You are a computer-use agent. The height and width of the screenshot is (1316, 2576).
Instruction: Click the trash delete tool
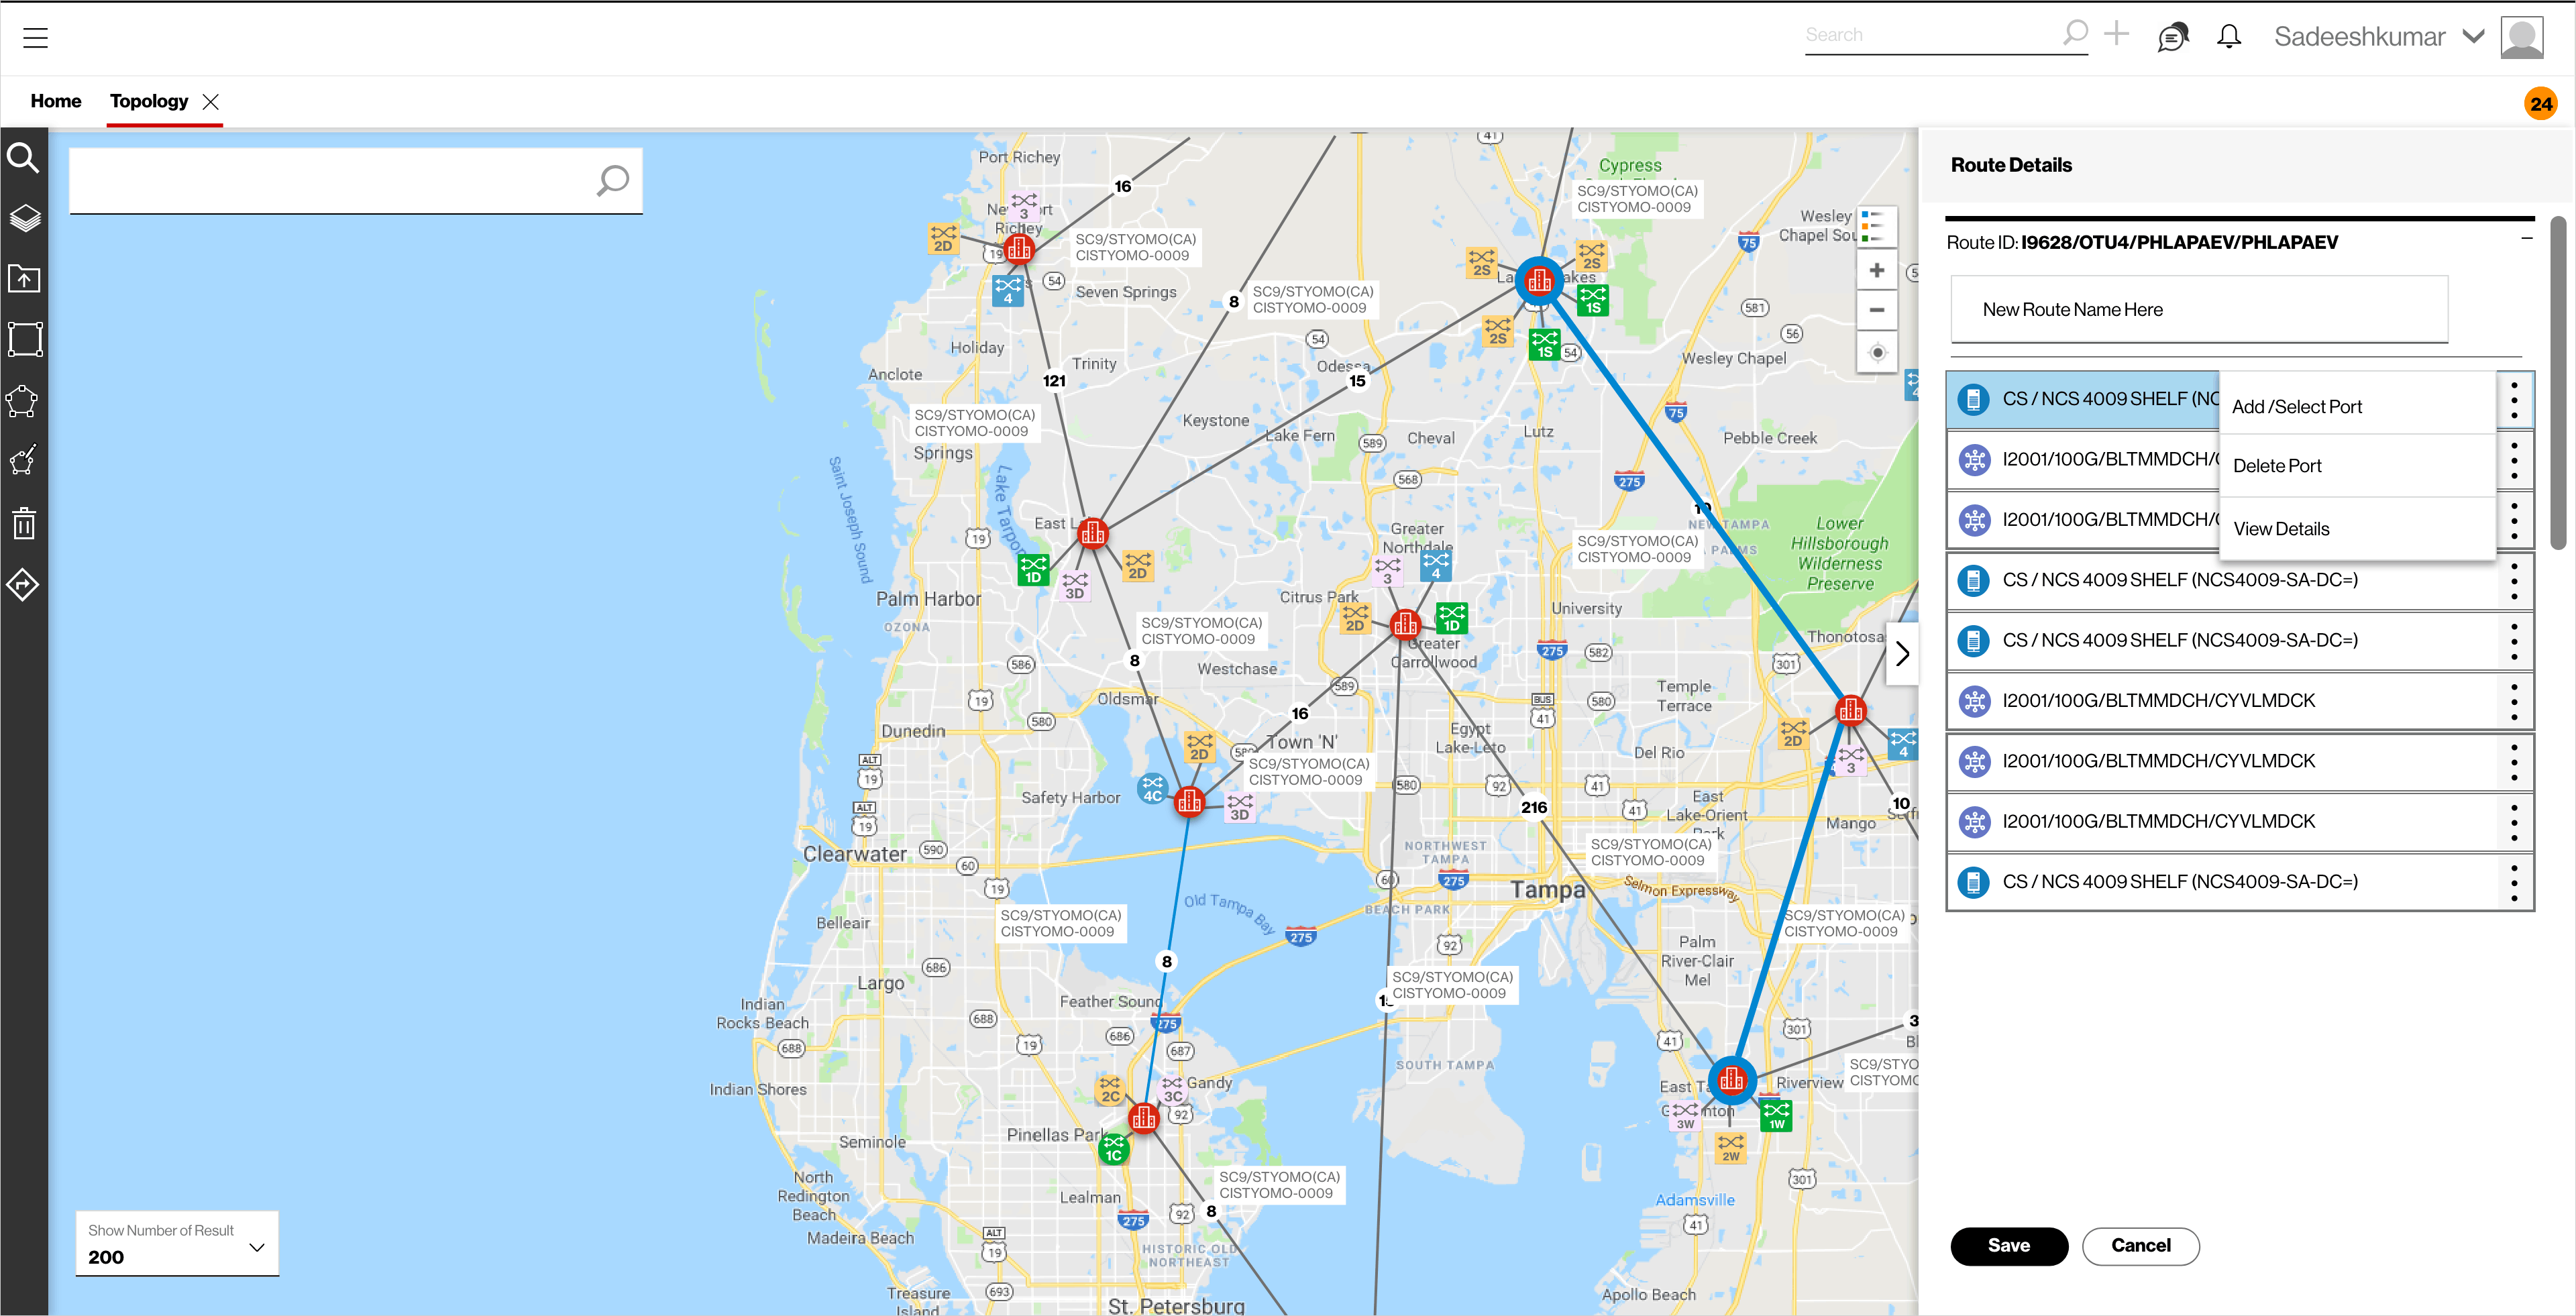click(24, 523)
